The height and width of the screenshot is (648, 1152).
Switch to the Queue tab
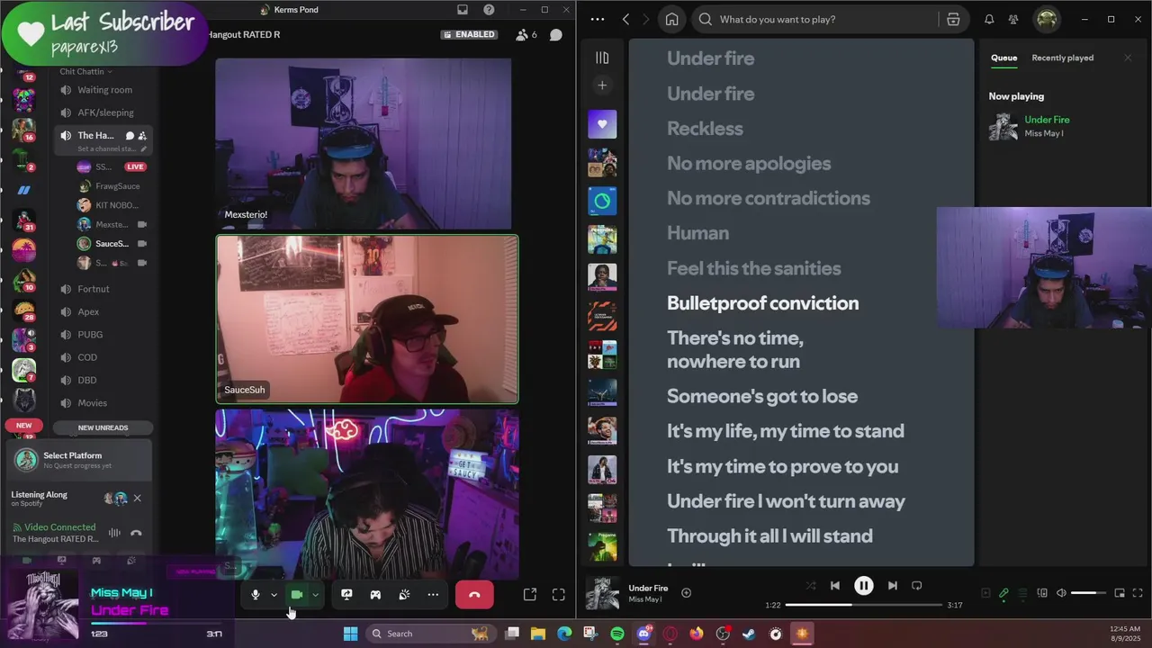coord(1004,58)
